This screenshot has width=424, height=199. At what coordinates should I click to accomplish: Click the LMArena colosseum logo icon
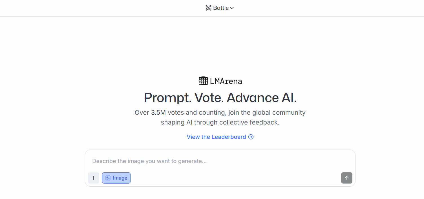[203, 81]
